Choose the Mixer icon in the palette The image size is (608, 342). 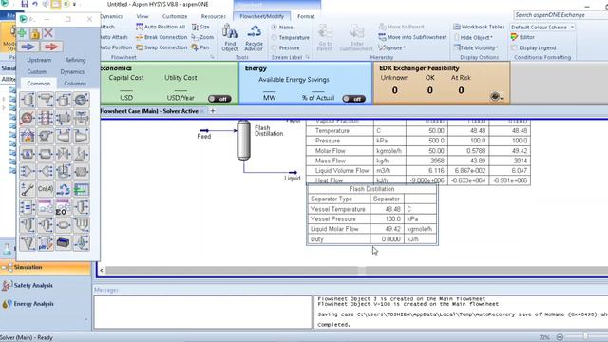click(x=28, y=171)
